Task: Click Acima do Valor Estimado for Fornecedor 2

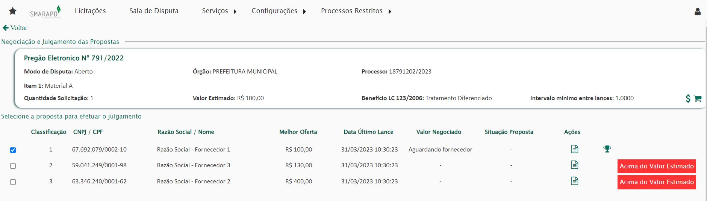Action: pos(657,182)
